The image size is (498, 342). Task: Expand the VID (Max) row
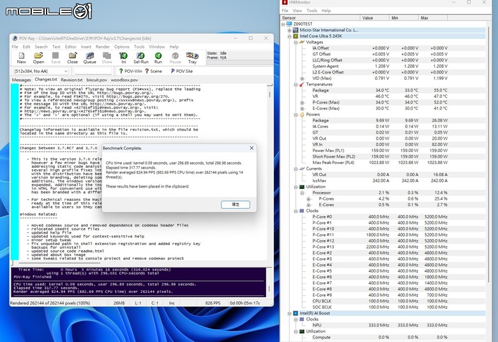[x=302, y=78]
